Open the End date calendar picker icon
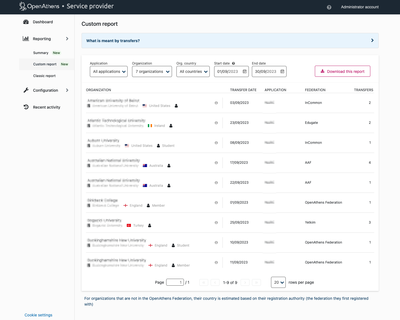Image resolution: width=400 pixels, height=320 pixels. coord(282,71)
